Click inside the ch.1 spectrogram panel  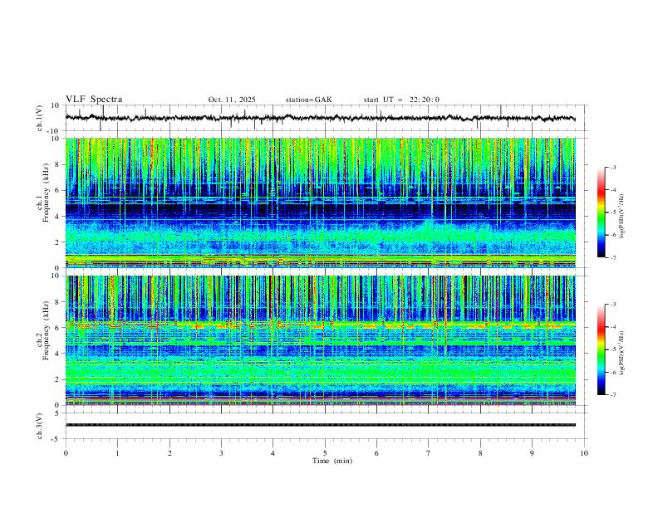[x=321, y=203]
